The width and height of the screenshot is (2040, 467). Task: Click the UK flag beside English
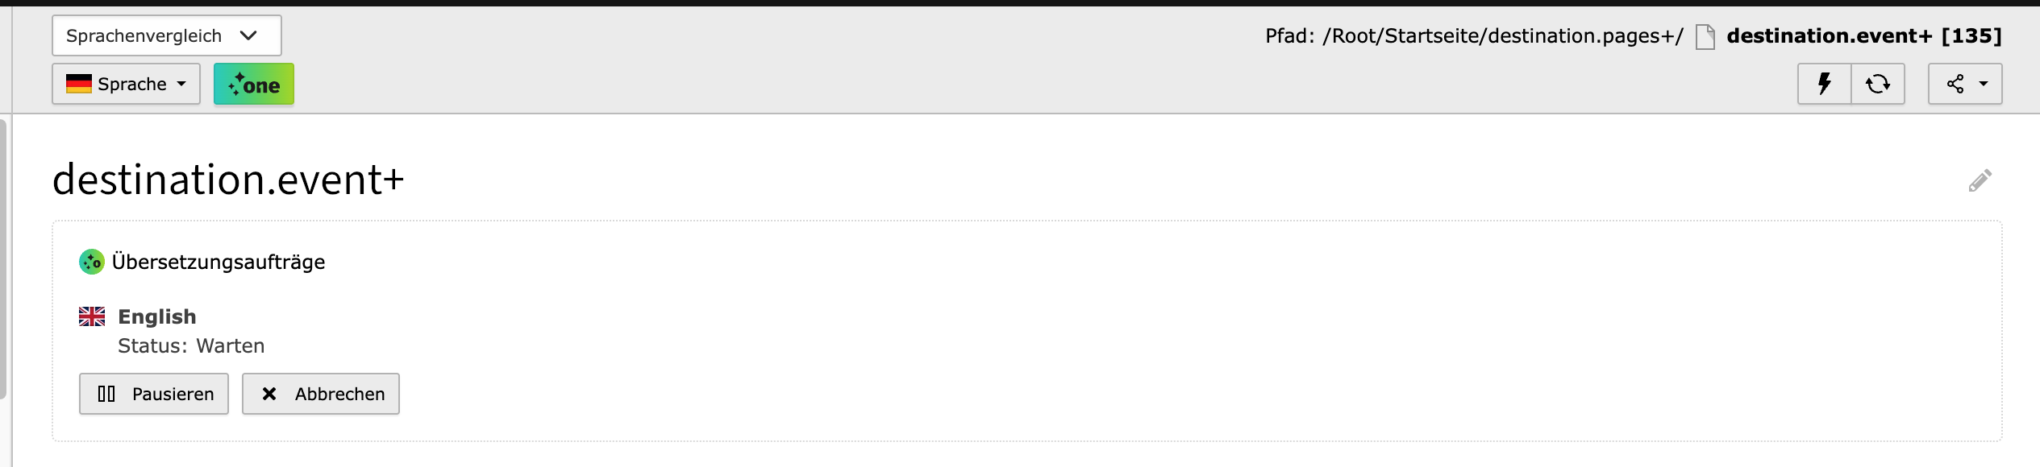(x=92, y=316)
